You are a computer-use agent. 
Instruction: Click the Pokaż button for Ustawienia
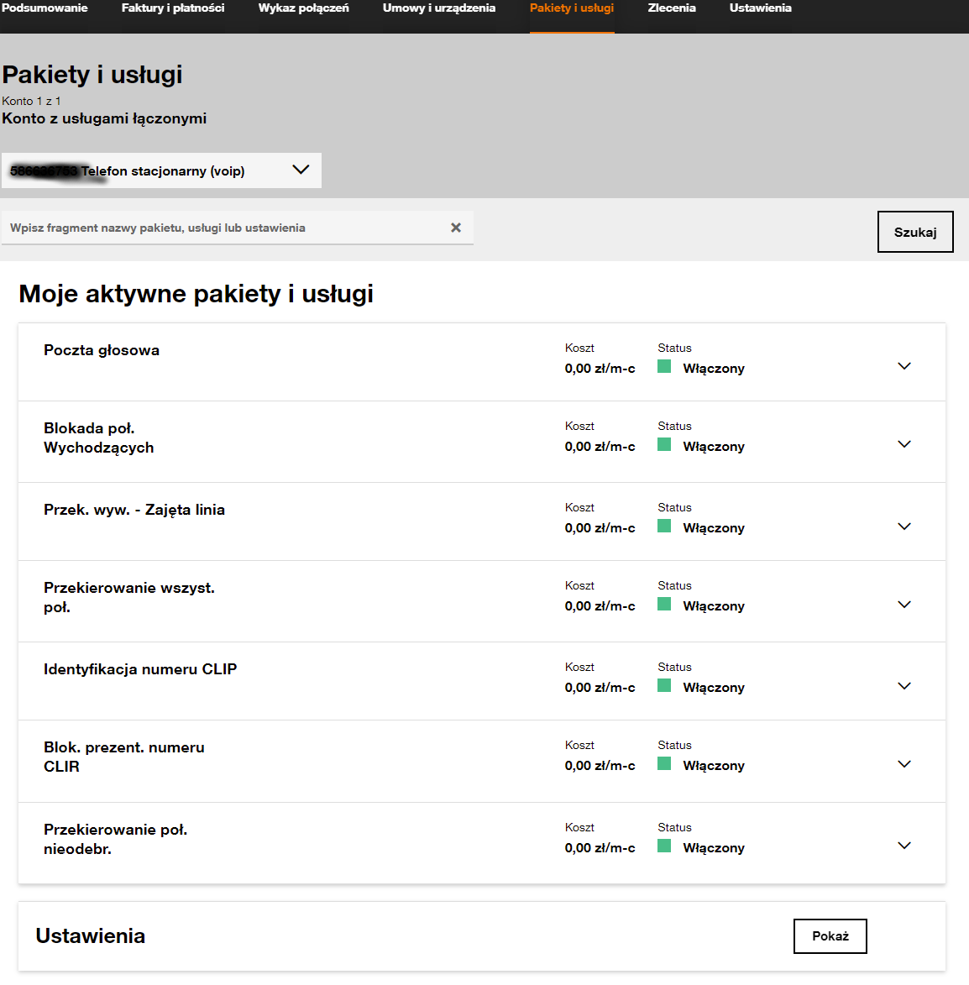coord(830,936)
